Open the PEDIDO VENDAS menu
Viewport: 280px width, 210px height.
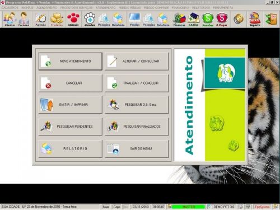[x=129, y=8]
